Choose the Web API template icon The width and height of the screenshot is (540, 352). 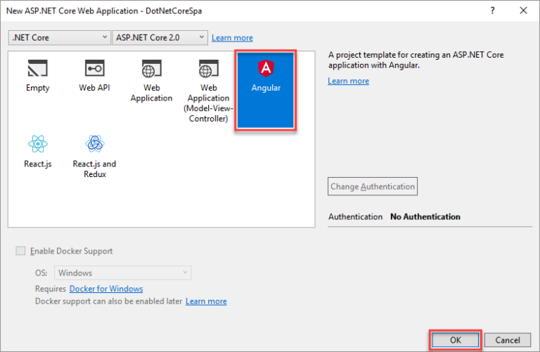(x=94, y=68)
